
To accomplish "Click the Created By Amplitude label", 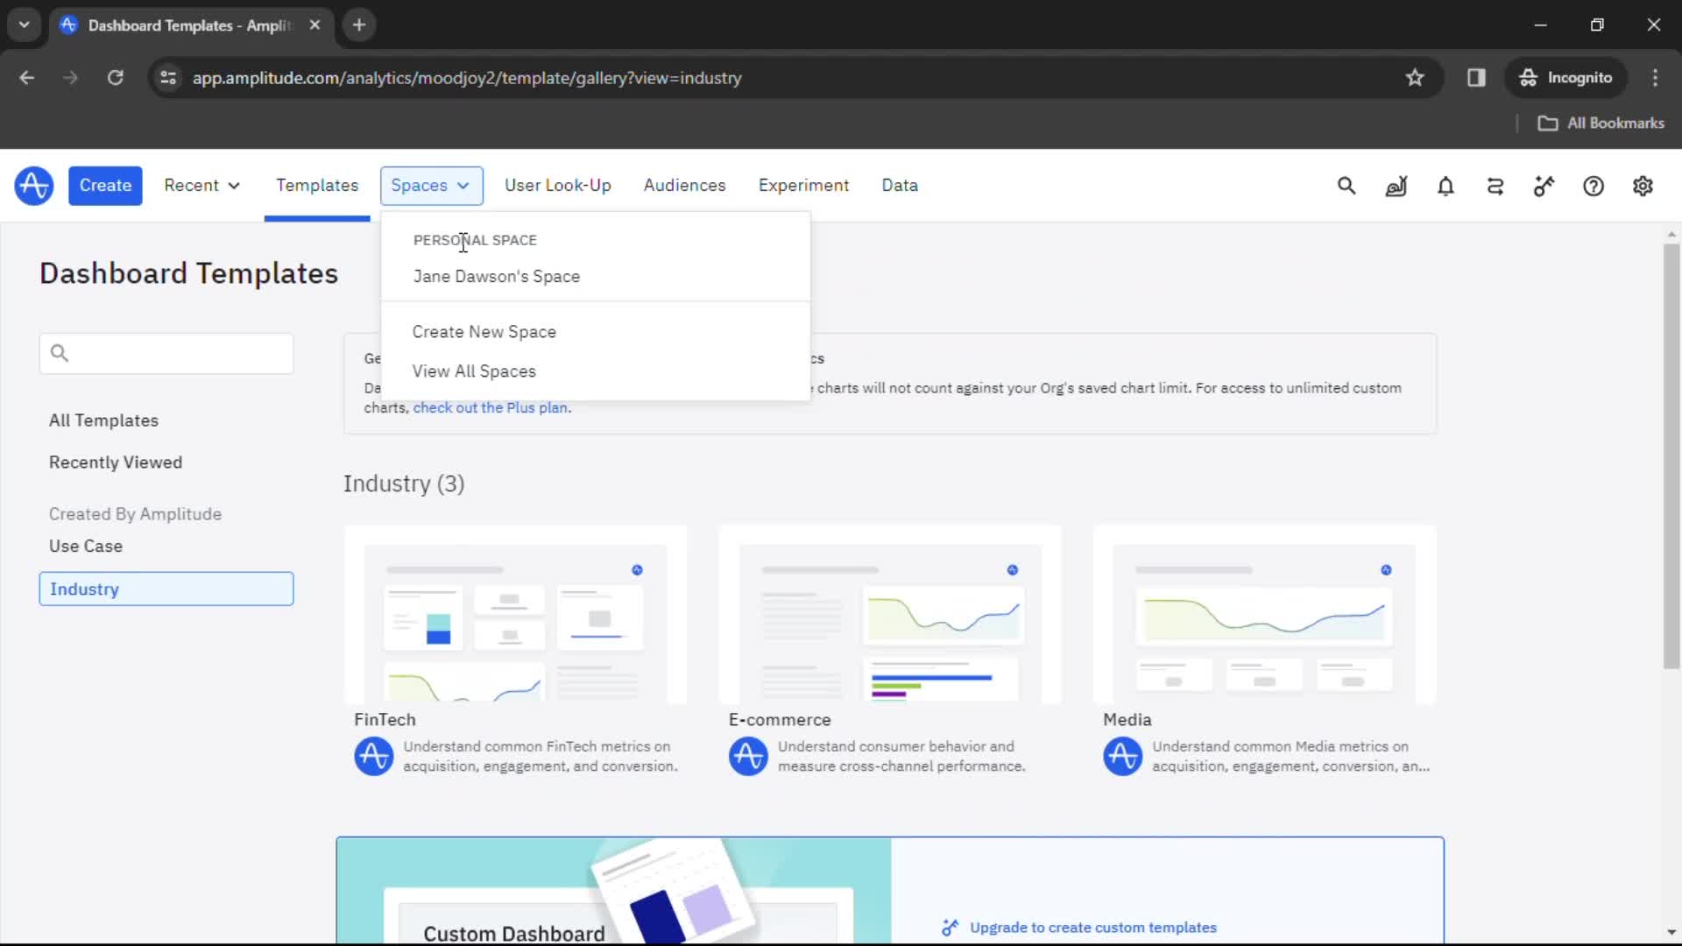I will tap(135, 514).
